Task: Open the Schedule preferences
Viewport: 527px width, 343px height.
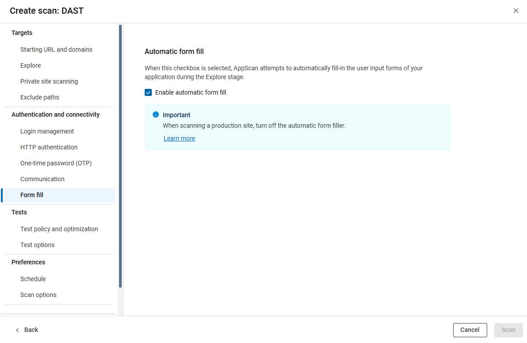Action: 33,279
